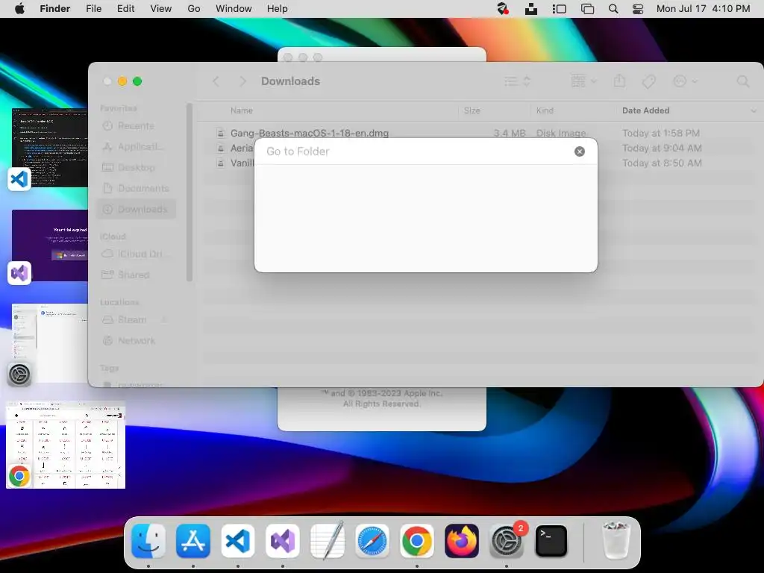Sort by Date Added column header
Viewport: 764px width, 573px height.
(x=645, y=110)
